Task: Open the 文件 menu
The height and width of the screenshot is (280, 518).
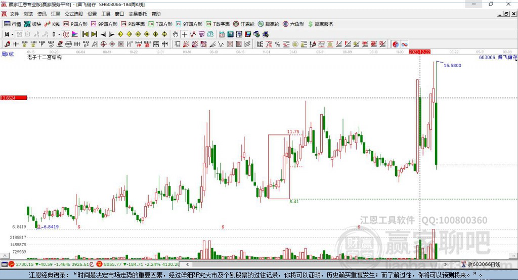Action: [x=14, y=14]
